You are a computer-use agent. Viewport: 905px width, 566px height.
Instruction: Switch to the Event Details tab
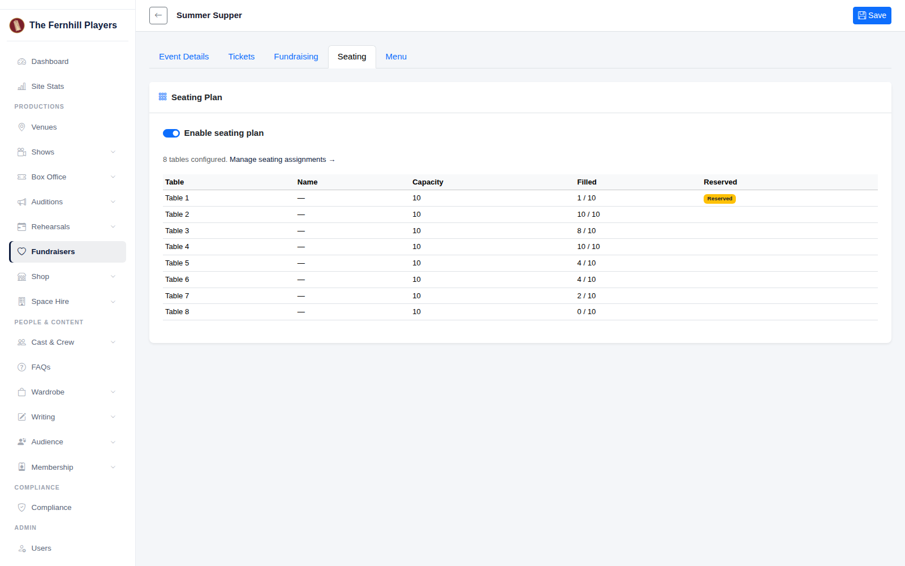pos(184,57)
